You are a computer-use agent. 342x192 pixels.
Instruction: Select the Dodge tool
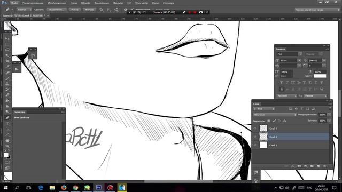click(7, 112)
